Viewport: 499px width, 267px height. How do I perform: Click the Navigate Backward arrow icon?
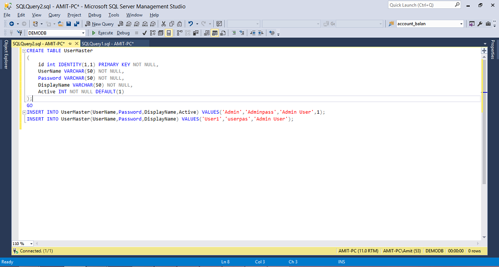12,23
